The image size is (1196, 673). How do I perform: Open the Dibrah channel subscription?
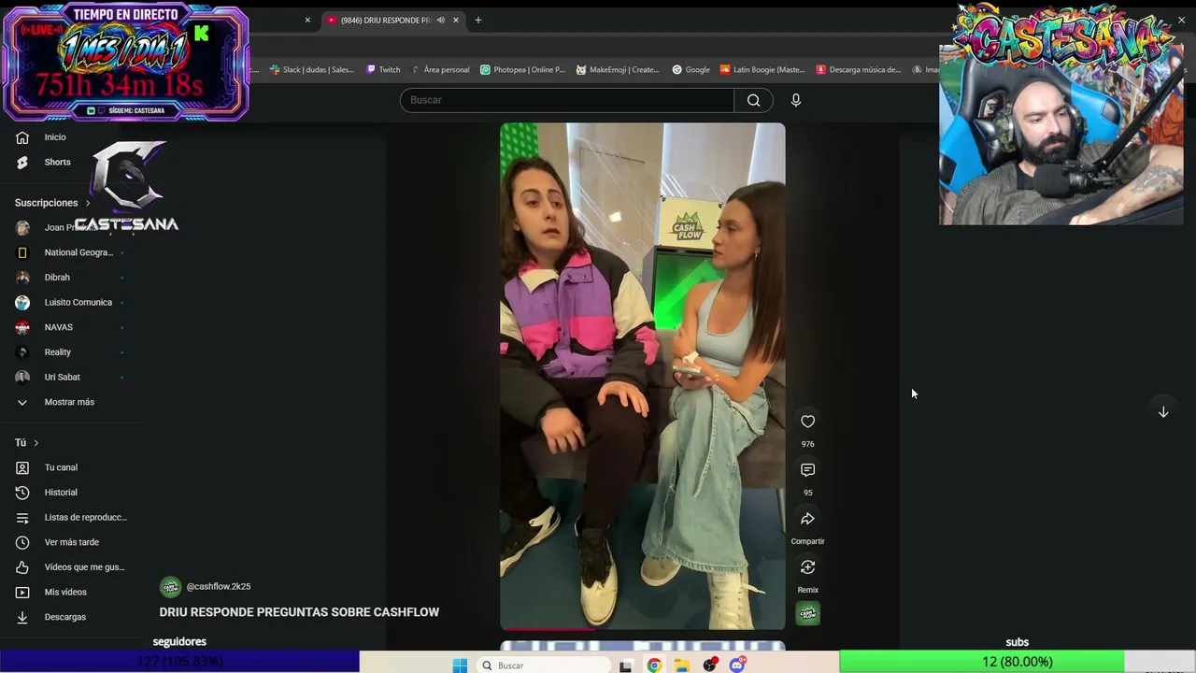57,278
